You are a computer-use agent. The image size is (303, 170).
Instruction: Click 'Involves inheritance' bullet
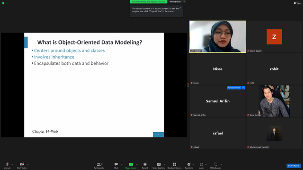[54, 57]
